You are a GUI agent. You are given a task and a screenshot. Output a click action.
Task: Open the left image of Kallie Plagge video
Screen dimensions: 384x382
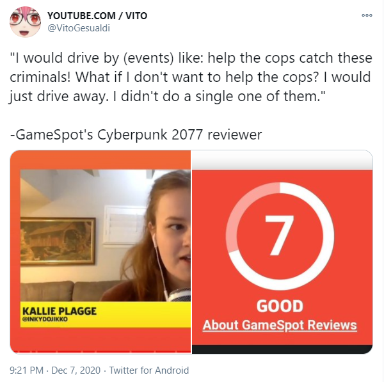100,251
